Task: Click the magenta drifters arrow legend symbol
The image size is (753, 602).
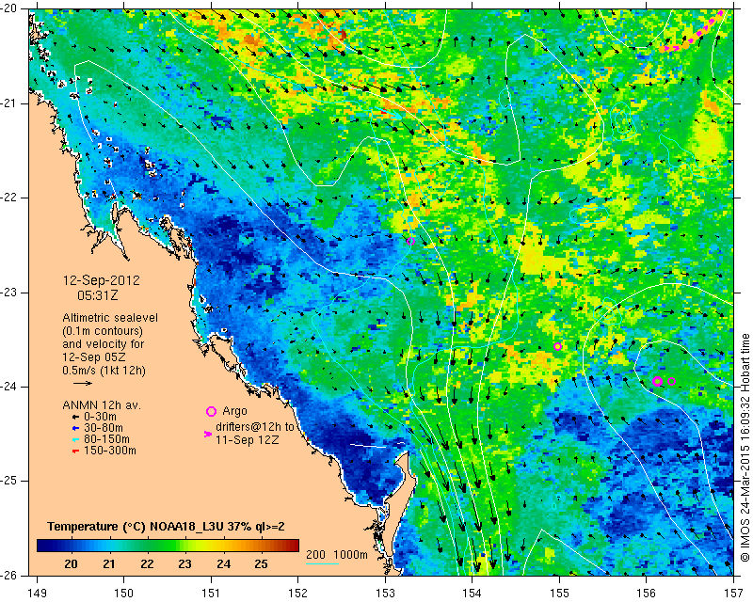Action: tap(208, 434)
